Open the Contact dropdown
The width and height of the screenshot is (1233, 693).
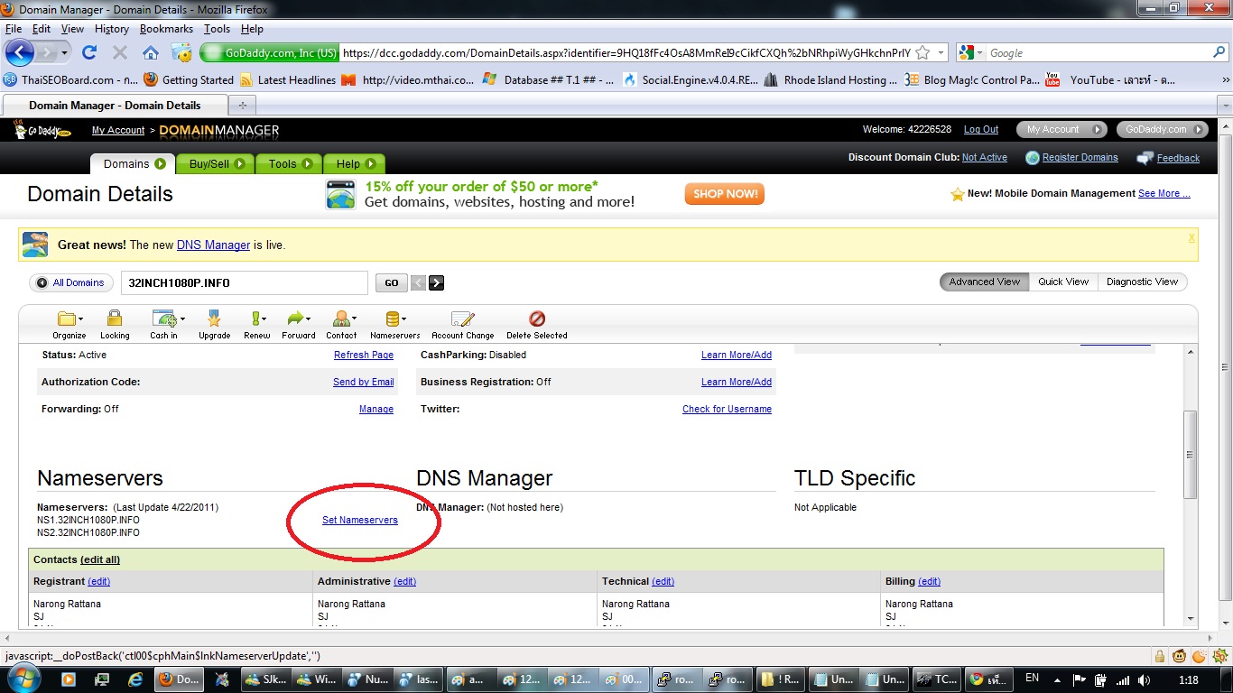342,325
